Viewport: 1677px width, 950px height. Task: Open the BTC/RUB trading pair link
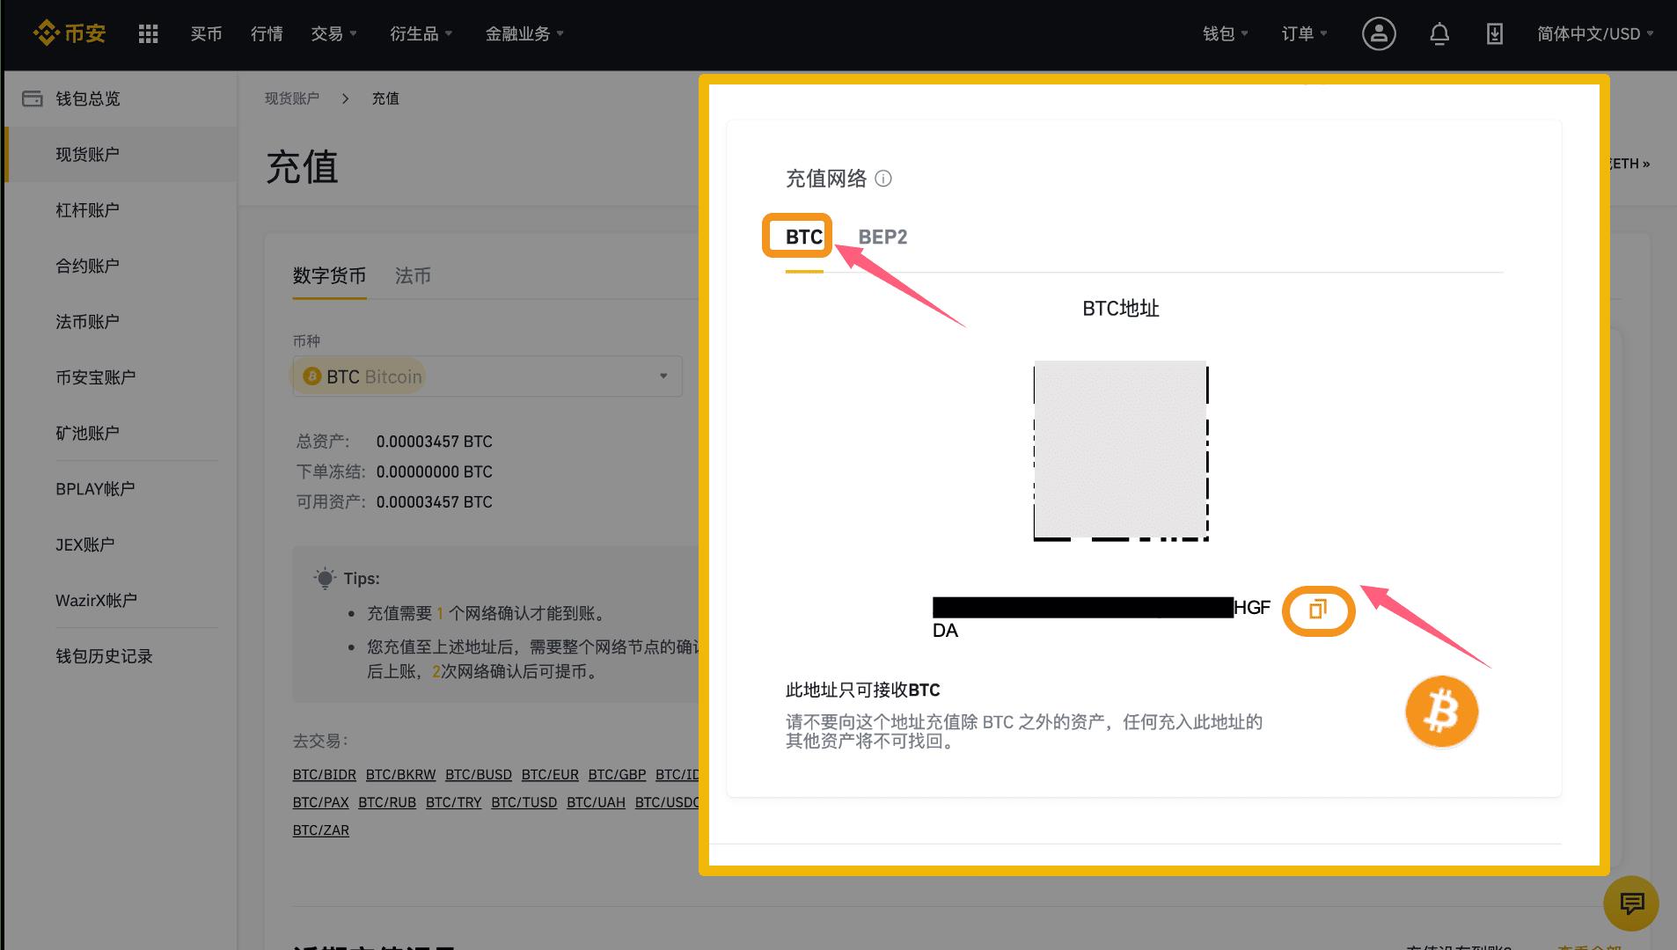(x=387, y=802)
